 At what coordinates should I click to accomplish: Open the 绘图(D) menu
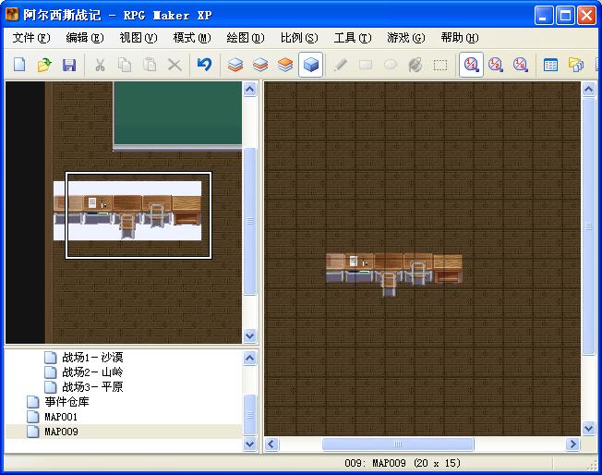pyautogui.click(x=246, y=38)
